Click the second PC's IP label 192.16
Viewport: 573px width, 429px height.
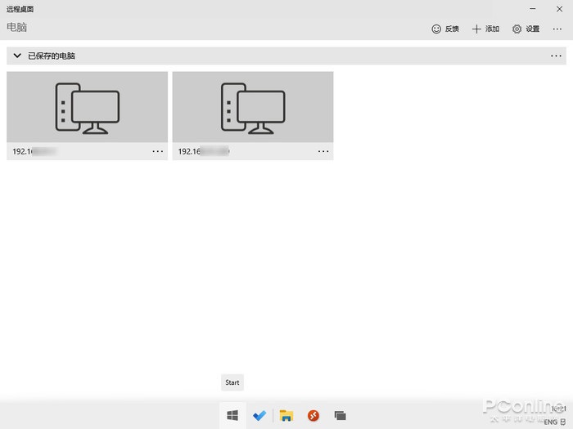[204, 151]
